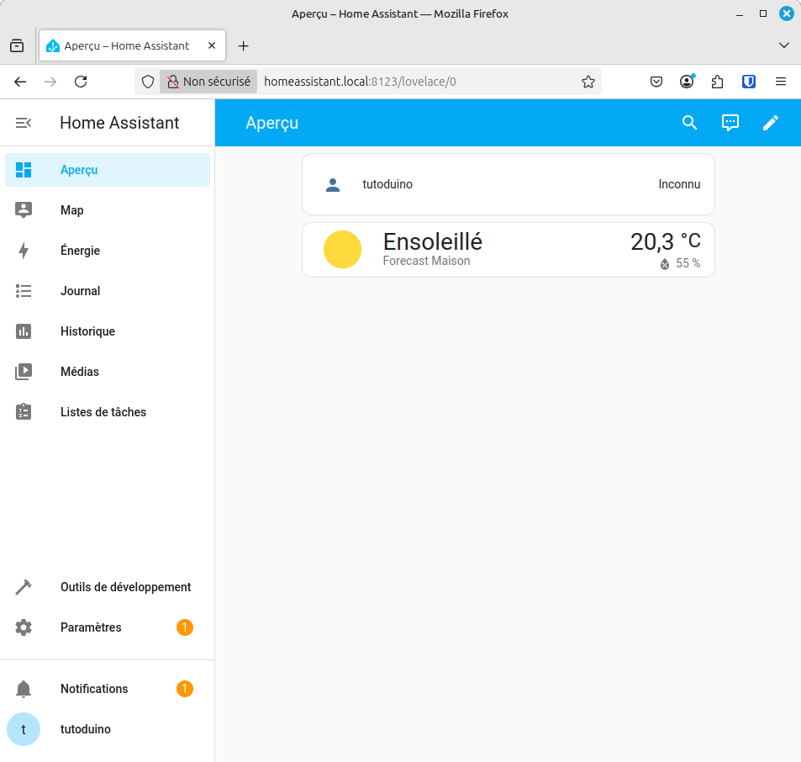
Task: Open the Map sidebar icon
Action: [24, 210]
